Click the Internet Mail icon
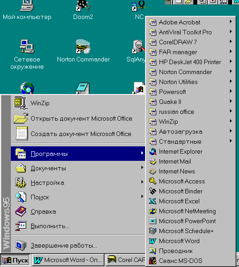Image resolution: width=239 pixels, height=267 pixels. 153,161
